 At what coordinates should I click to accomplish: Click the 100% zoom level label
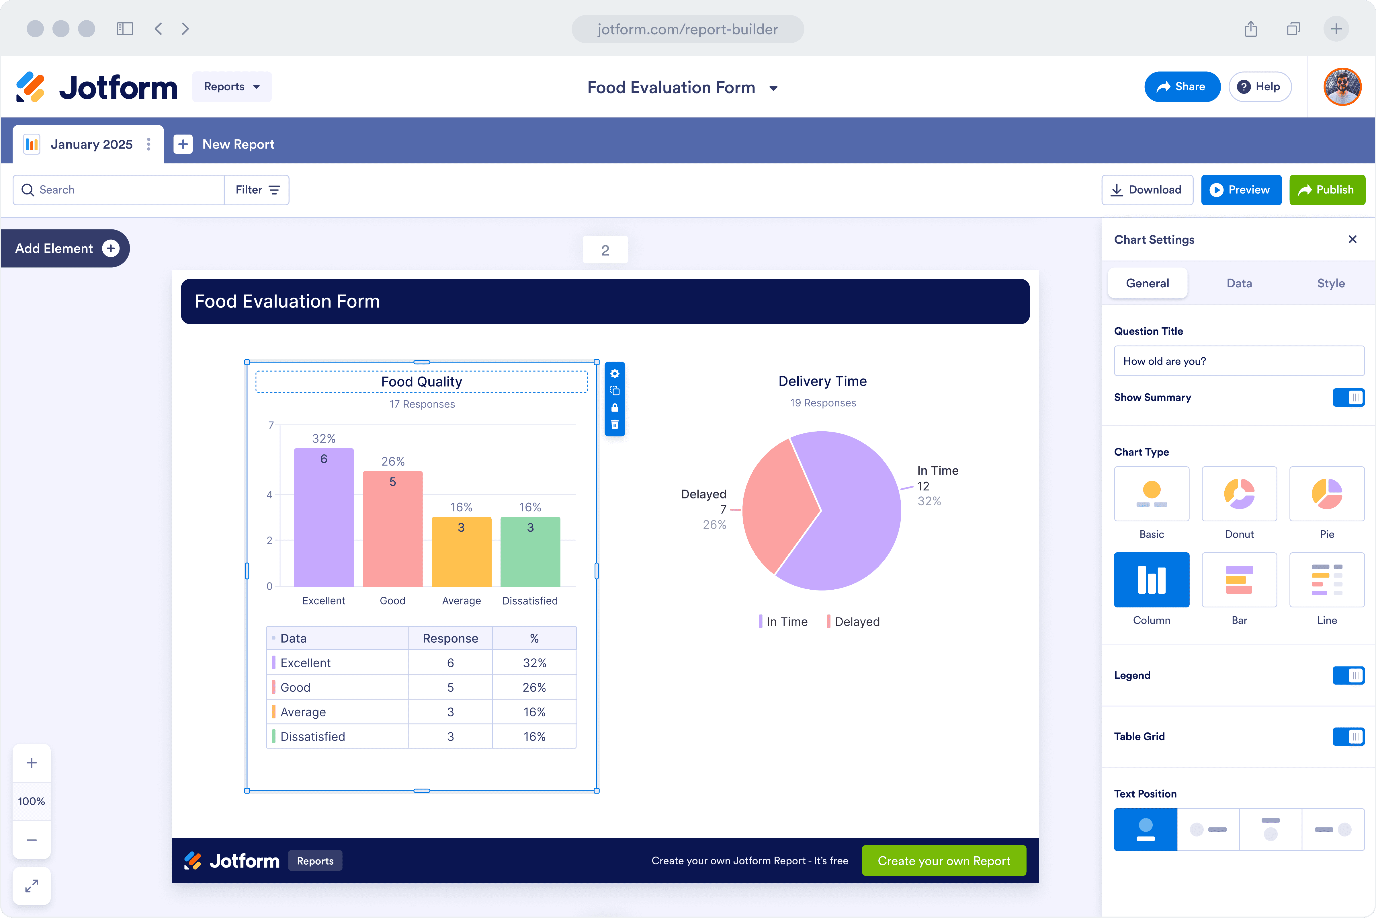(32, 801)
